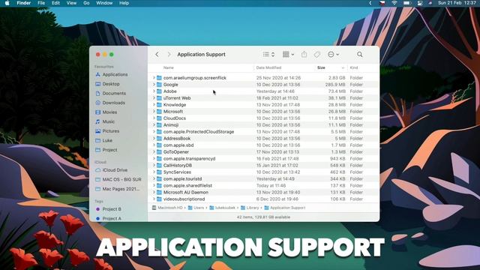480x270 pixels.
Task: Open the File menu
Action: [x=41, y=3]
